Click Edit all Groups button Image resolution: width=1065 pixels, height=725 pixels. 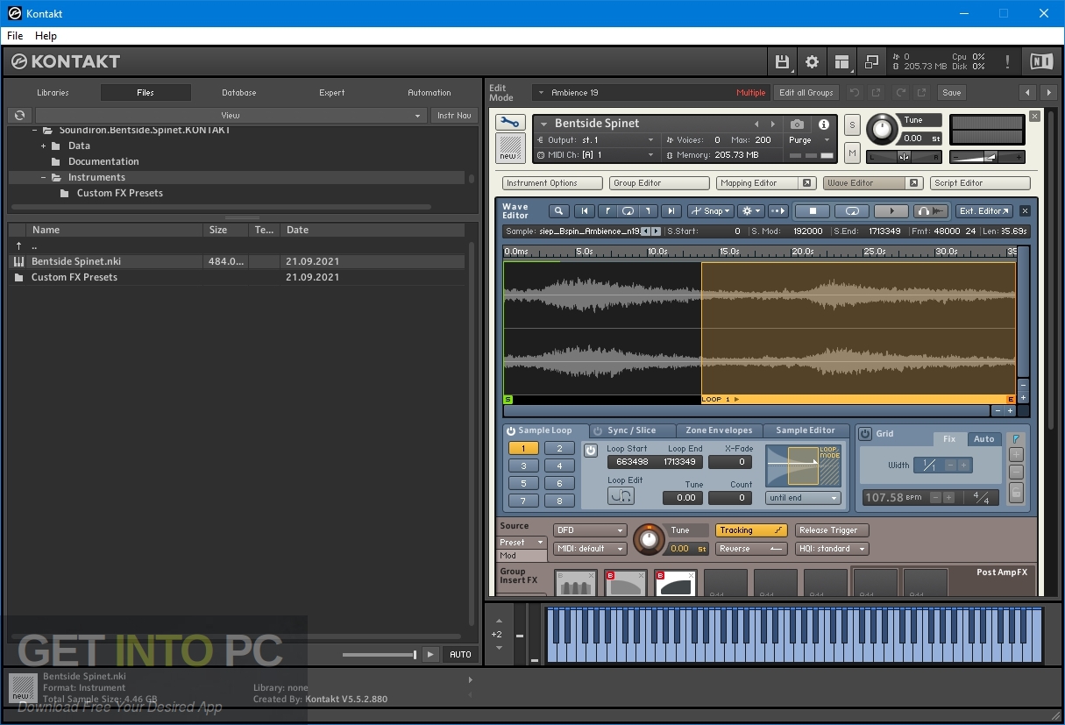806,92
